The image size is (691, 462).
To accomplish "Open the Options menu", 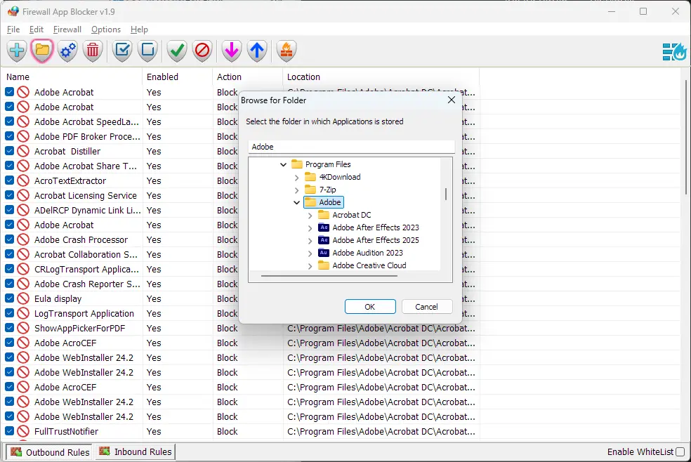I will 106,29.
